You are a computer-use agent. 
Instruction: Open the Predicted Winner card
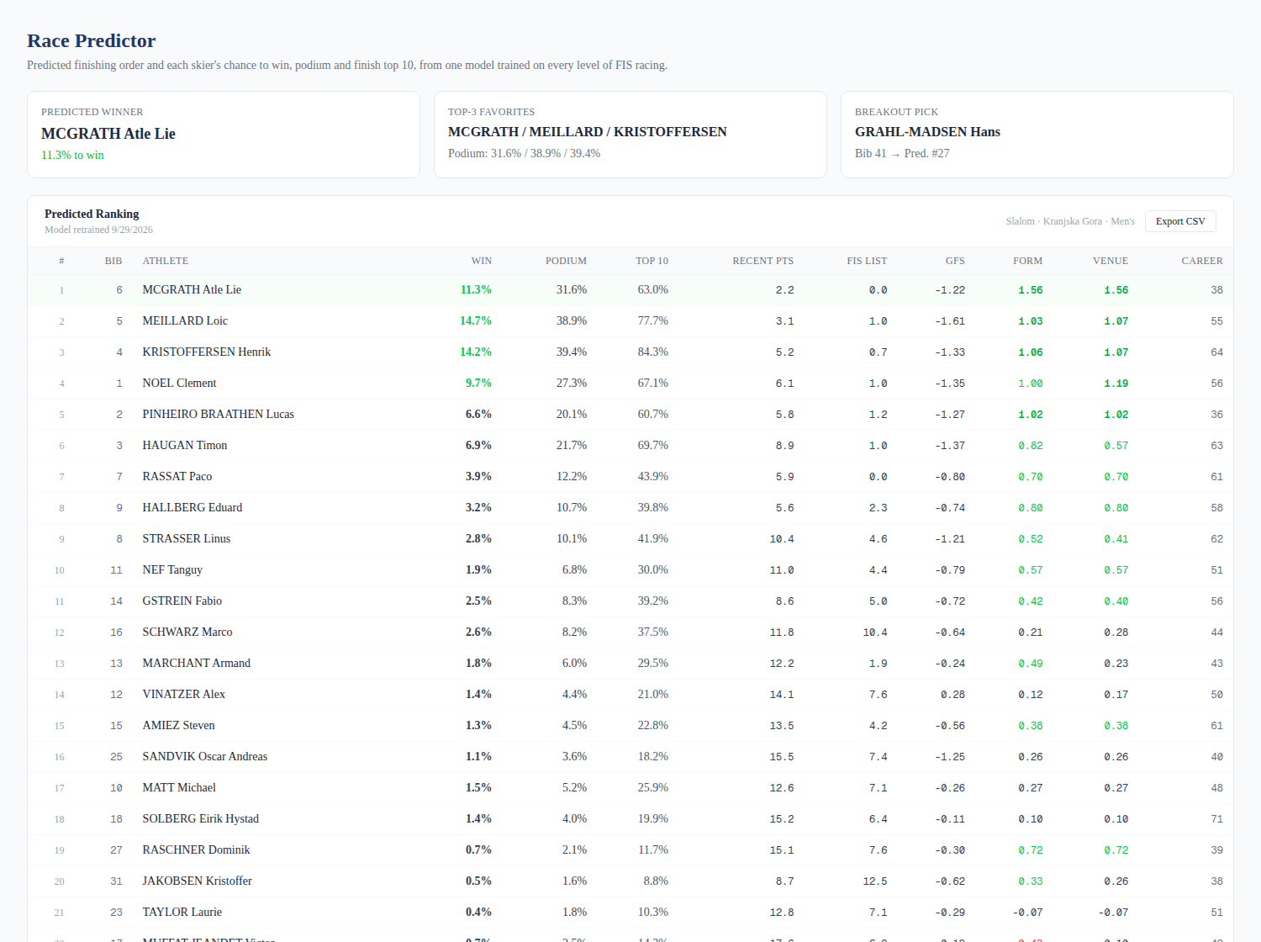tap(224, 135)
